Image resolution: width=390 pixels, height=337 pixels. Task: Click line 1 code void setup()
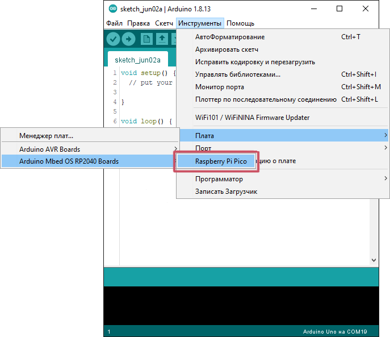148,73
